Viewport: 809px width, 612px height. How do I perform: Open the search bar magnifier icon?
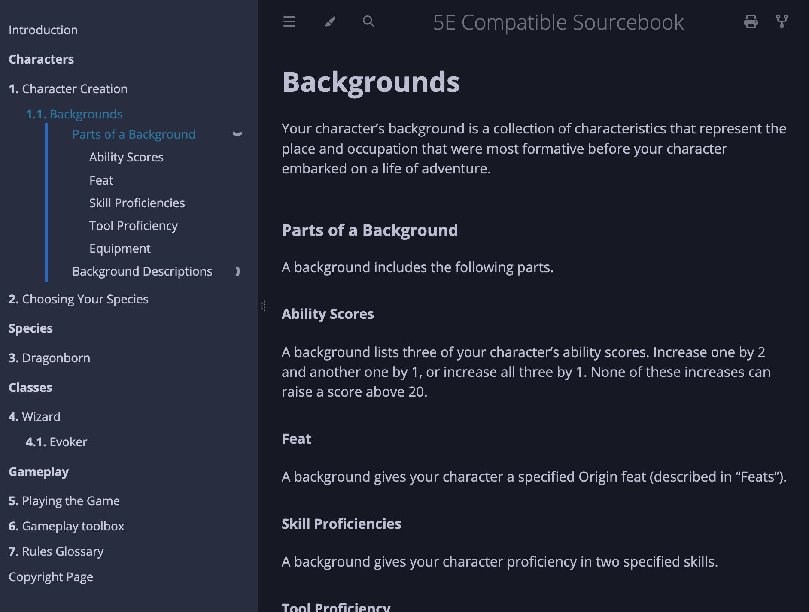(368, 21)
